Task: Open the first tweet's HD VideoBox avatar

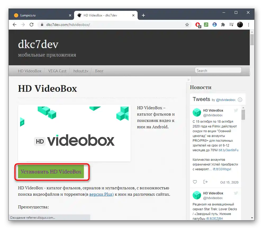Action: pos(197,112)
